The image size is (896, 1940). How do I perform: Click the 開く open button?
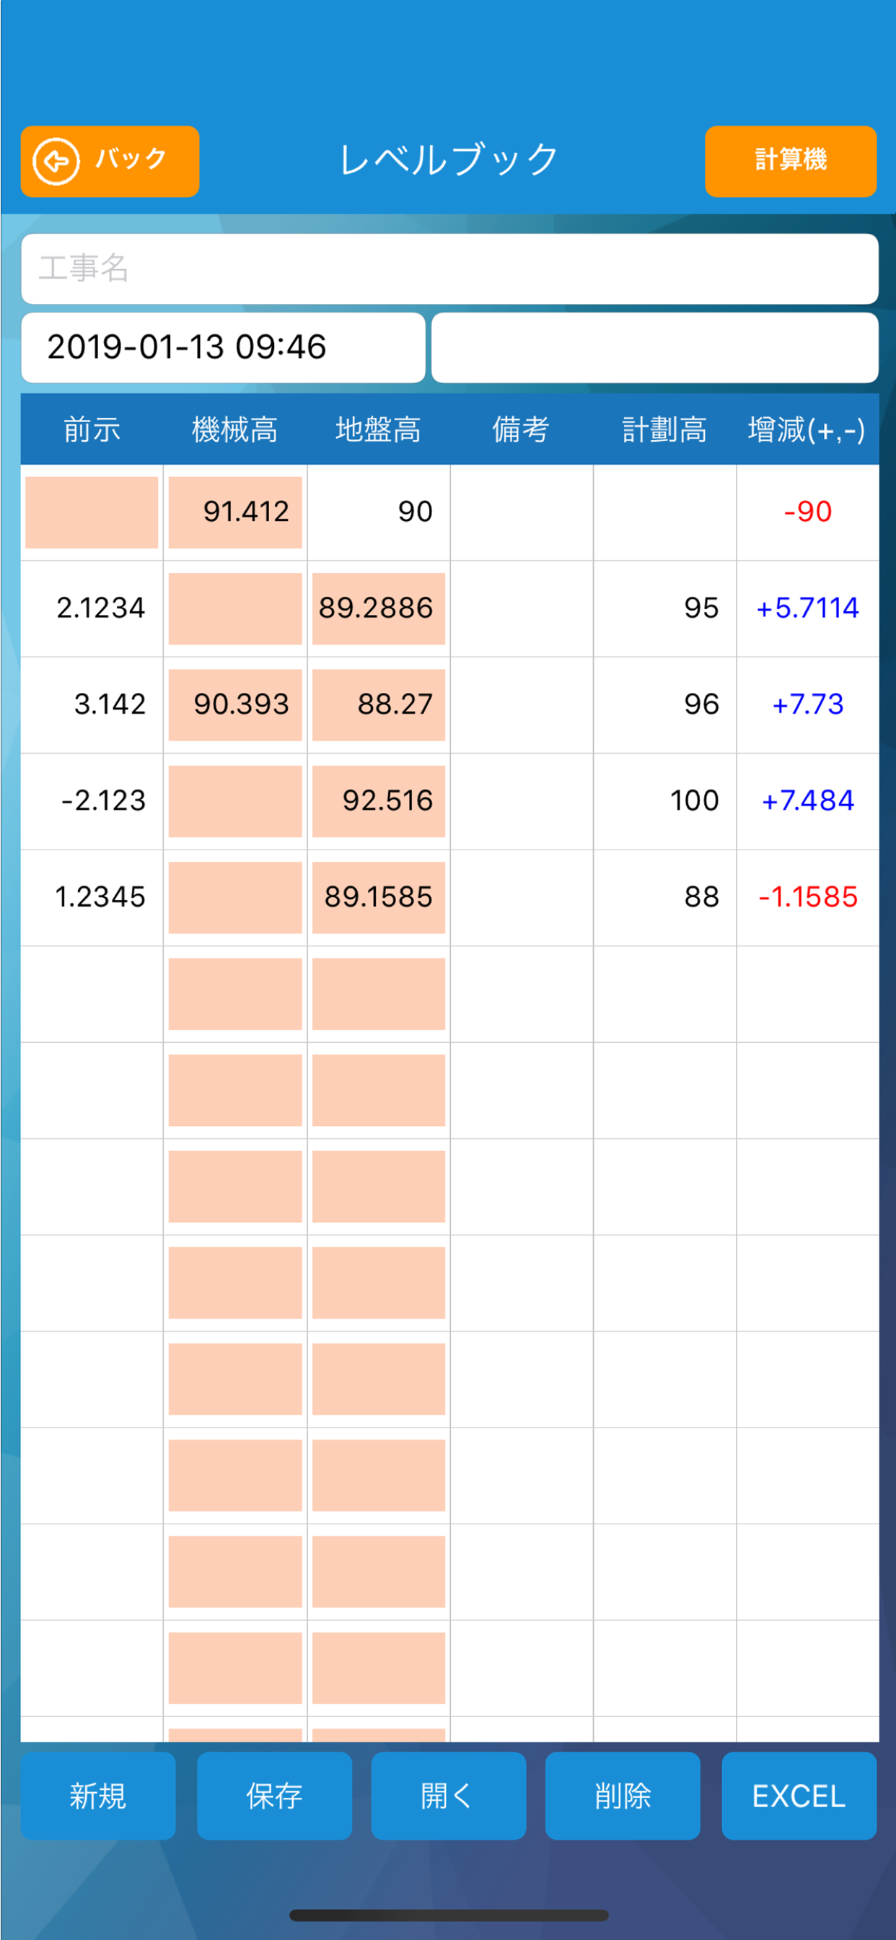(448, 1796)
